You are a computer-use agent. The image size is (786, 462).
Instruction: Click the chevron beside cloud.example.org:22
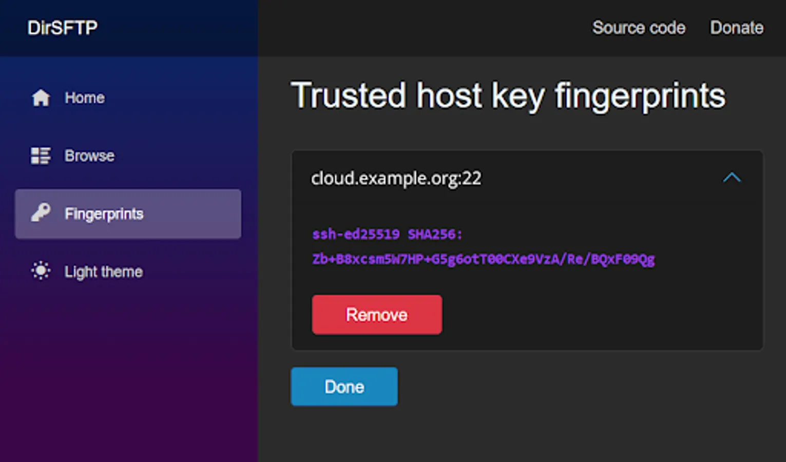pos(733,178)
